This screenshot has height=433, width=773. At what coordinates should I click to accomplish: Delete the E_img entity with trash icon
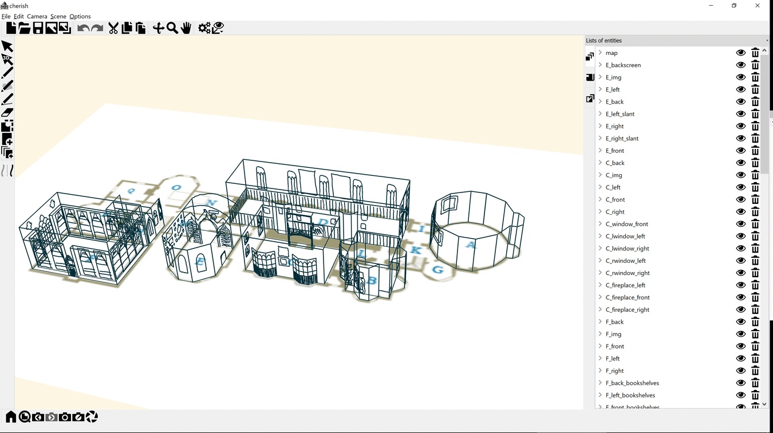coord(755,77)
